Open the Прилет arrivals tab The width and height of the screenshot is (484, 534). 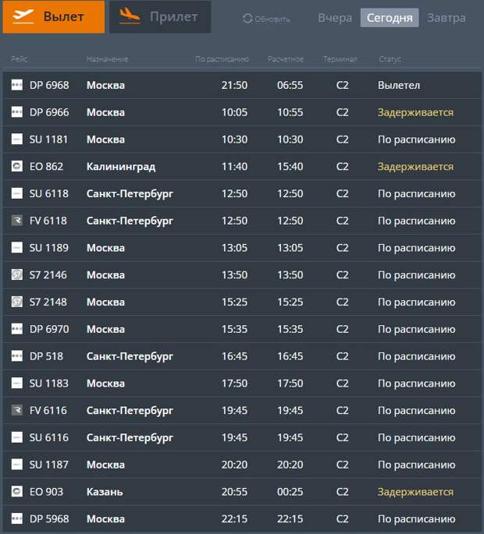(160, 17)
